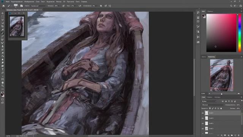
Task: Enable airbrush build-up mode
Action: pos(80,6)
